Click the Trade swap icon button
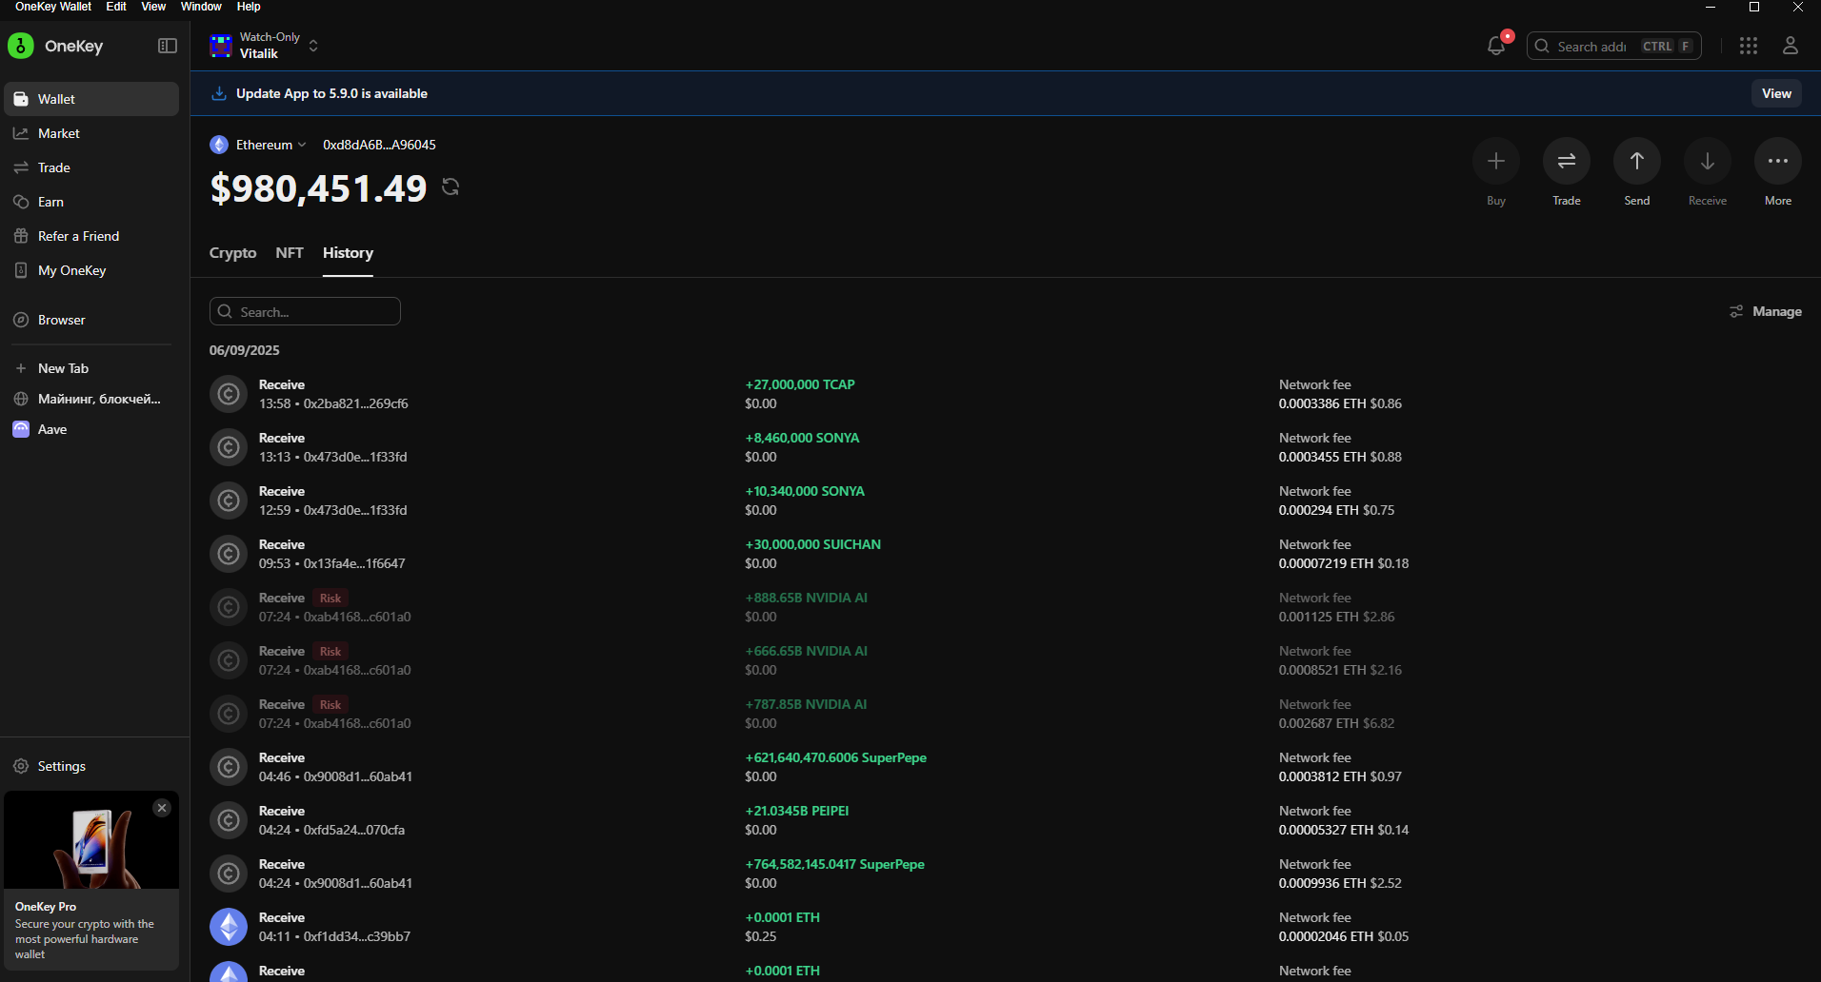 tap(1567, 161)
